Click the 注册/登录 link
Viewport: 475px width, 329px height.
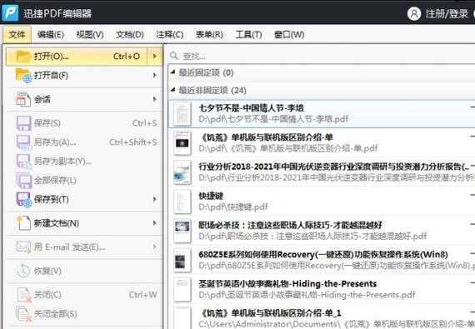(447, 13)
